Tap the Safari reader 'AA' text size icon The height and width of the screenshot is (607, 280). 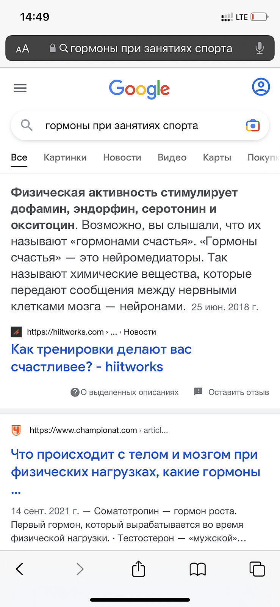click(x=23, y=49)
